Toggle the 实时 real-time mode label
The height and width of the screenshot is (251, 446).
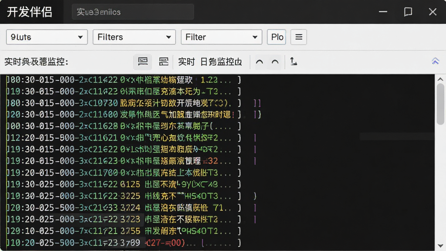pos(186,62)
